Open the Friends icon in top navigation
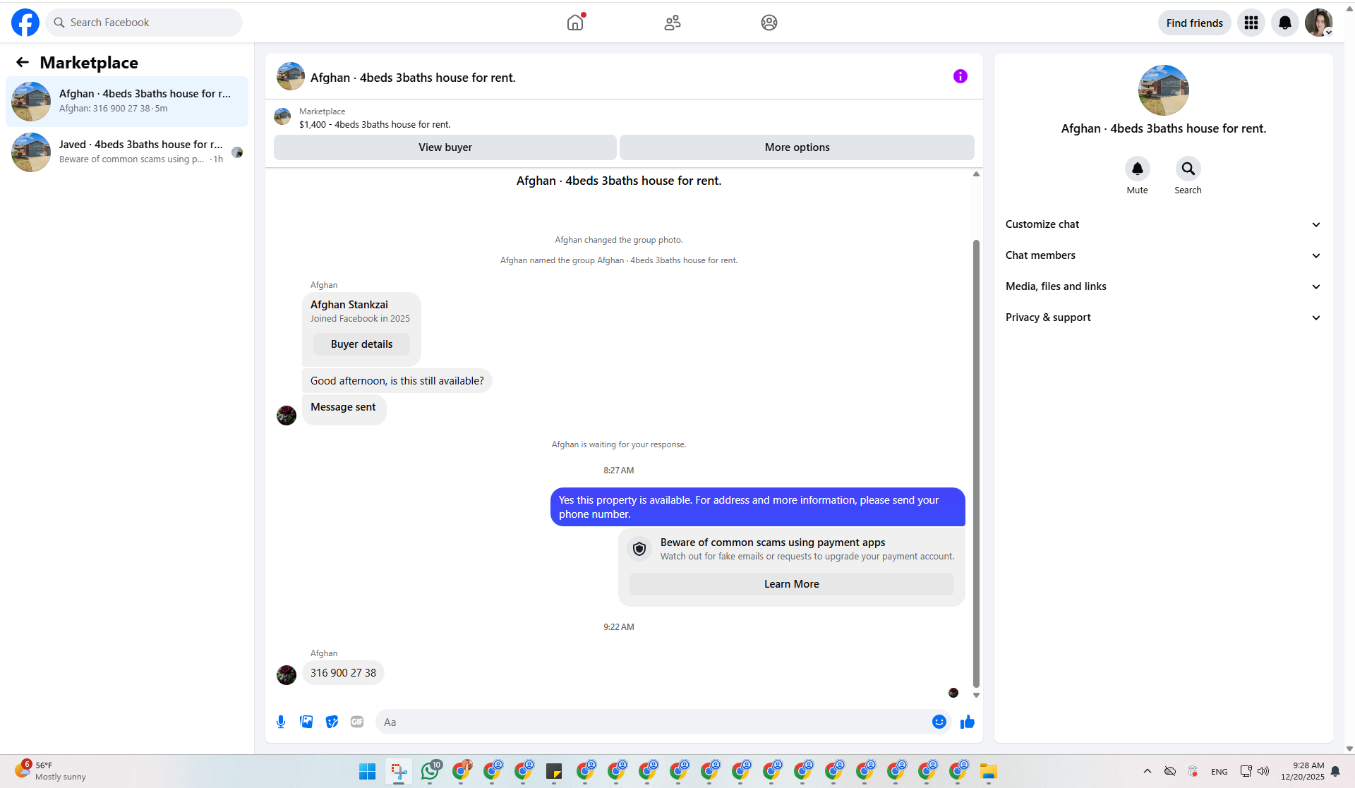The width and height of the screenshot is (1355, 788). click(x=673, y=23)
